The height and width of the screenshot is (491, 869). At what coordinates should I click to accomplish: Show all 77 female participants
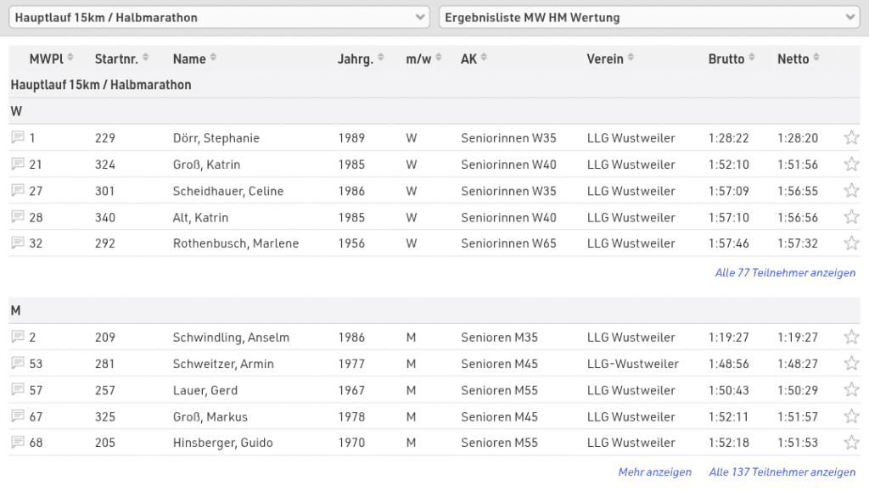785,273
